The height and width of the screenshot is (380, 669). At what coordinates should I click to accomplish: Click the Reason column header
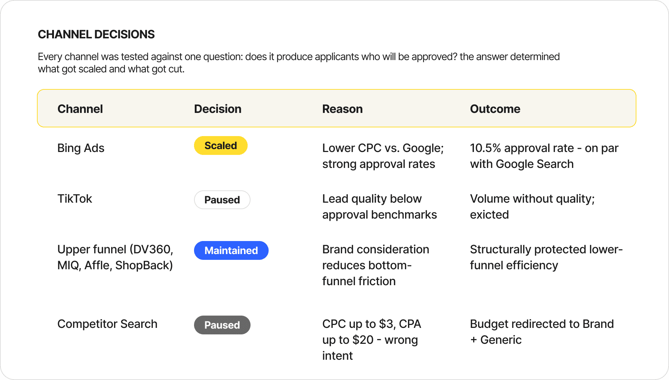(x=342, y=109)
